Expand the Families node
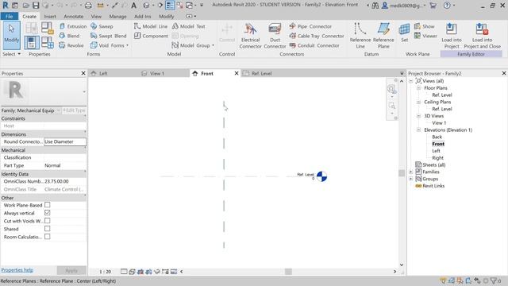Image resolution: width=508 pixels, height=286 pixels. click(x=411, y=172)
